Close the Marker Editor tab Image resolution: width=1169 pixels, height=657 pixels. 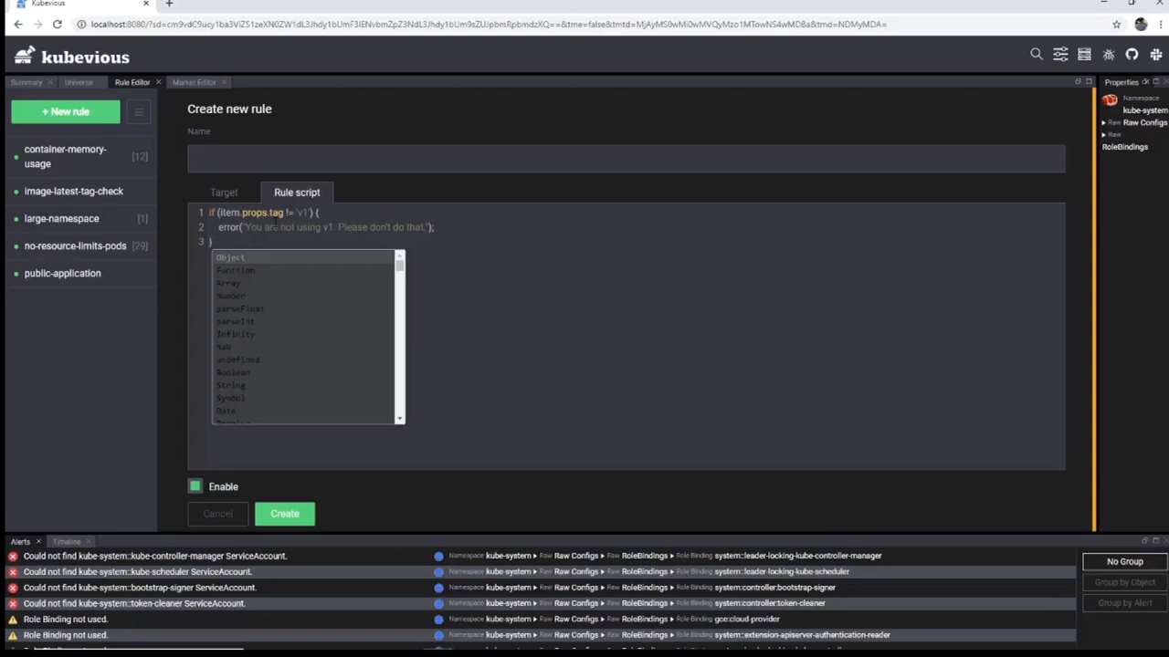click(225, 82)
